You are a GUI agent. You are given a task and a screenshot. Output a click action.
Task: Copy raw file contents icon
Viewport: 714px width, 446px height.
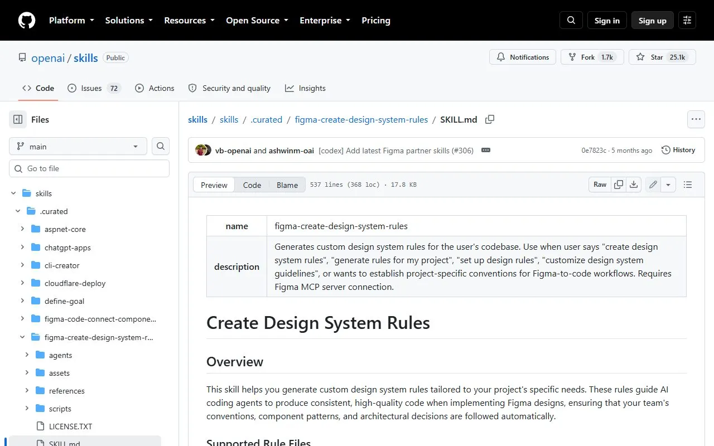click(x=619, y=185)
